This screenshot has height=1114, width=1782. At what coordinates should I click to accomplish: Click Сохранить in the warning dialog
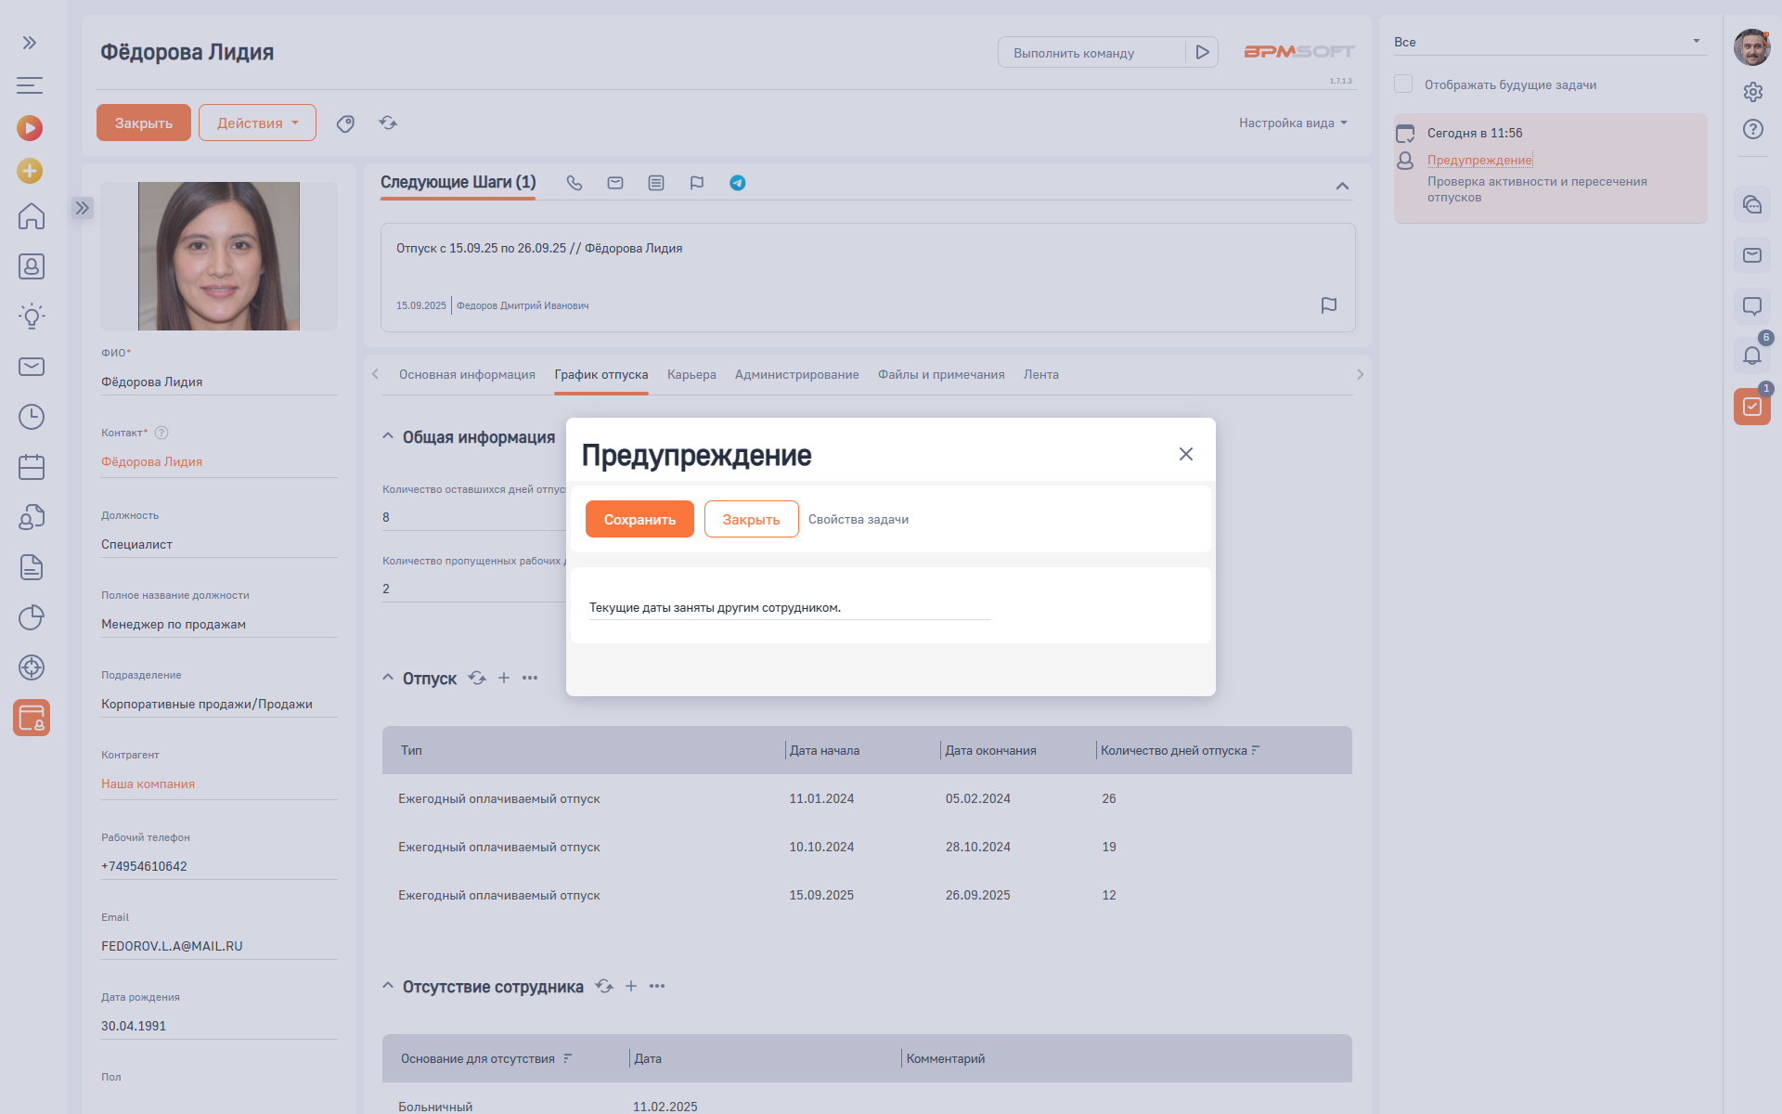pyautogui.click(x=639, y=519)
